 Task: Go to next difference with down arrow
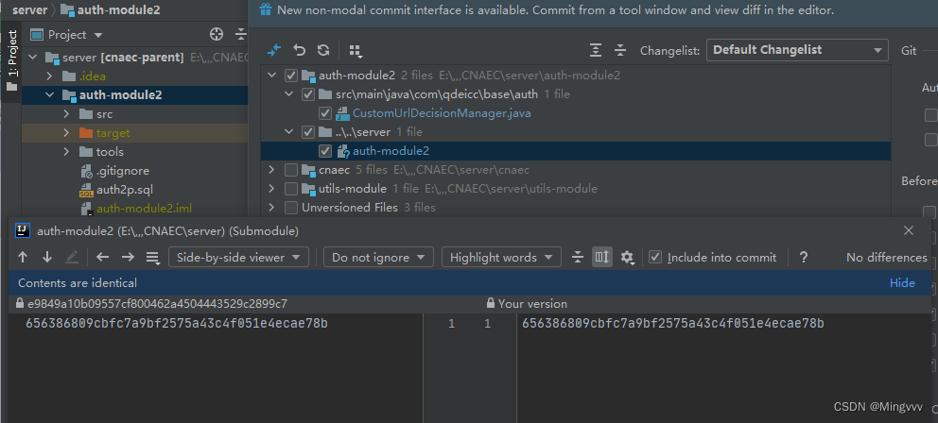(47, 258)
